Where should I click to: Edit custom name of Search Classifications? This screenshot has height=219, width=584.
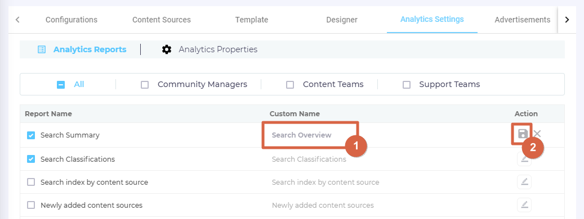point(524,159)
